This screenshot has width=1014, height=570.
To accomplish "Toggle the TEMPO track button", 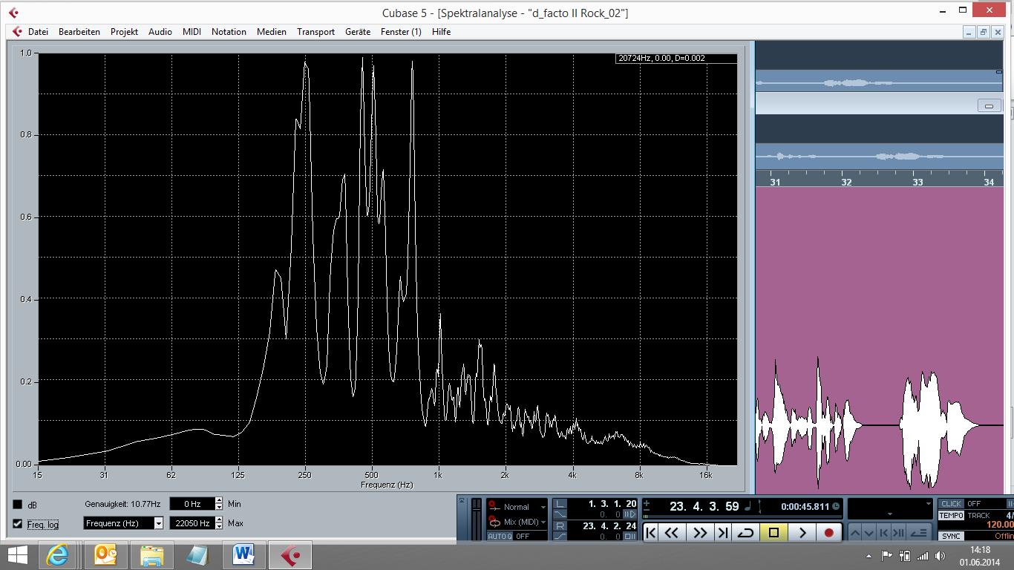I will tap(951, 515).
